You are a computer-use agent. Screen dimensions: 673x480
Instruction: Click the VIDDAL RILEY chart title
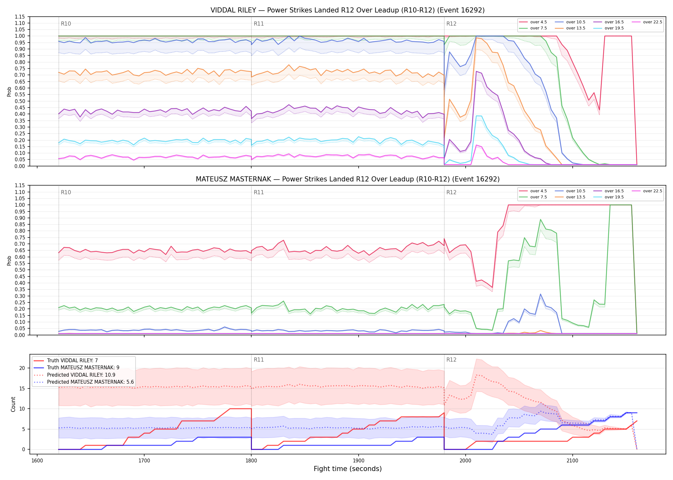347,10
